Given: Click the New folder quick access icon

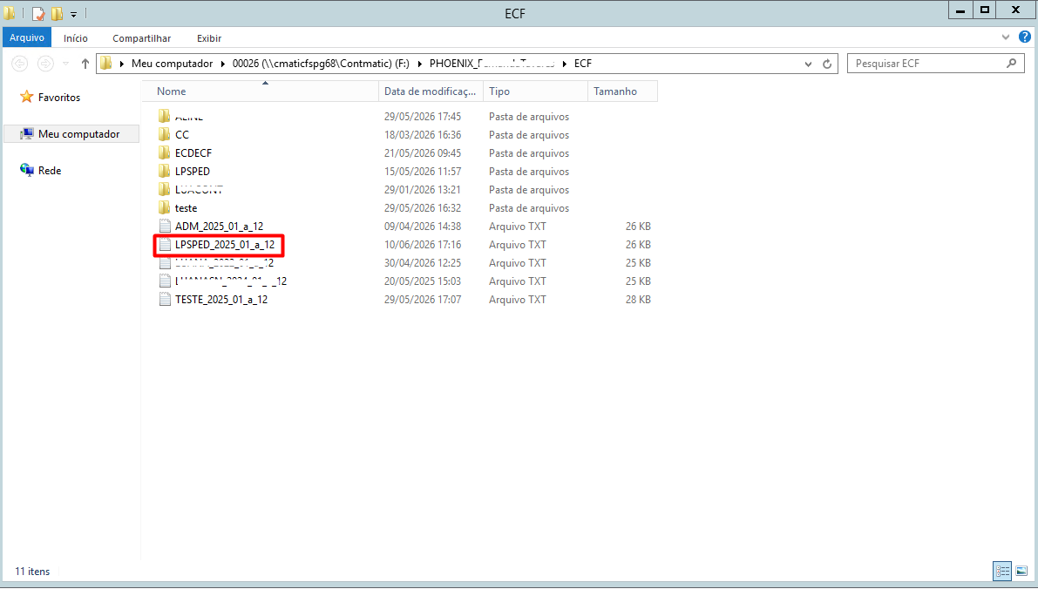Looking at the screenshot, I should (57, 13).
